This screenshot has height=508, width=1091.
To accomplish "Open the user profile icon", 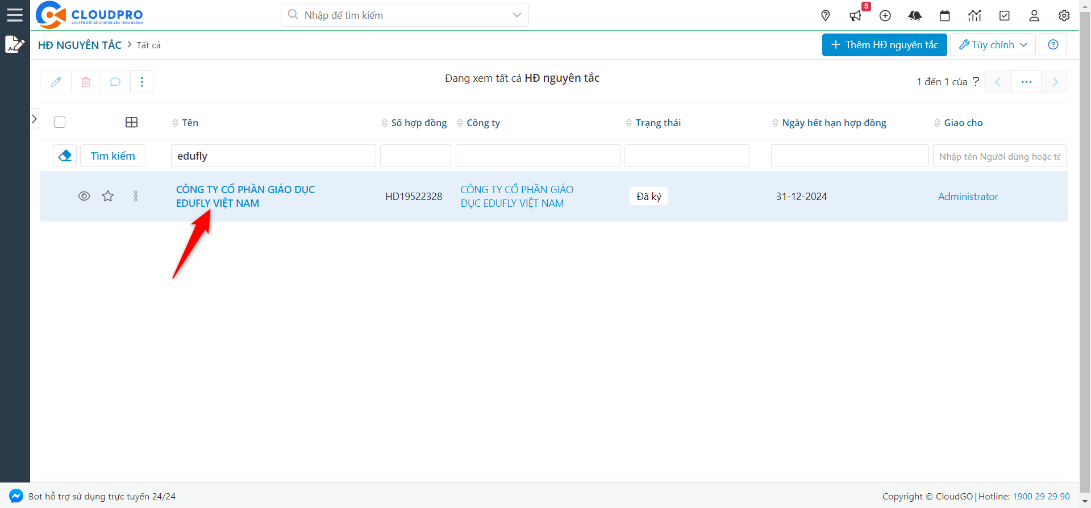I will tap(1034, 15).
